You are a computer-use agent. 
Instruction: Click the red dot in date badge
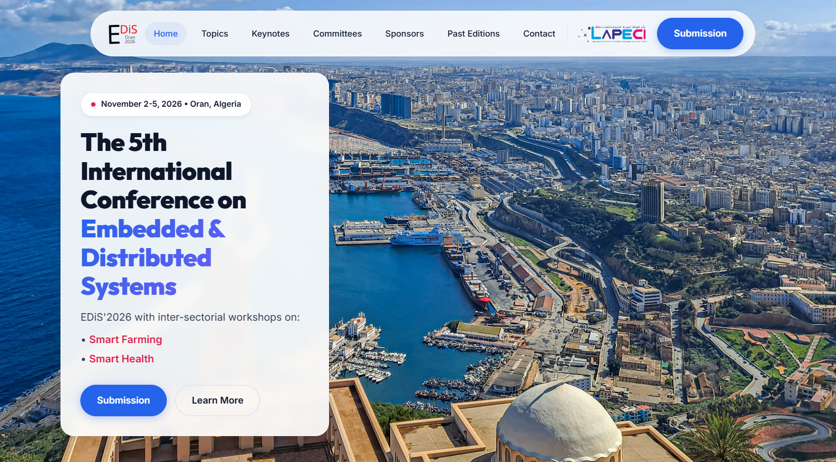[x=93, y=104]
